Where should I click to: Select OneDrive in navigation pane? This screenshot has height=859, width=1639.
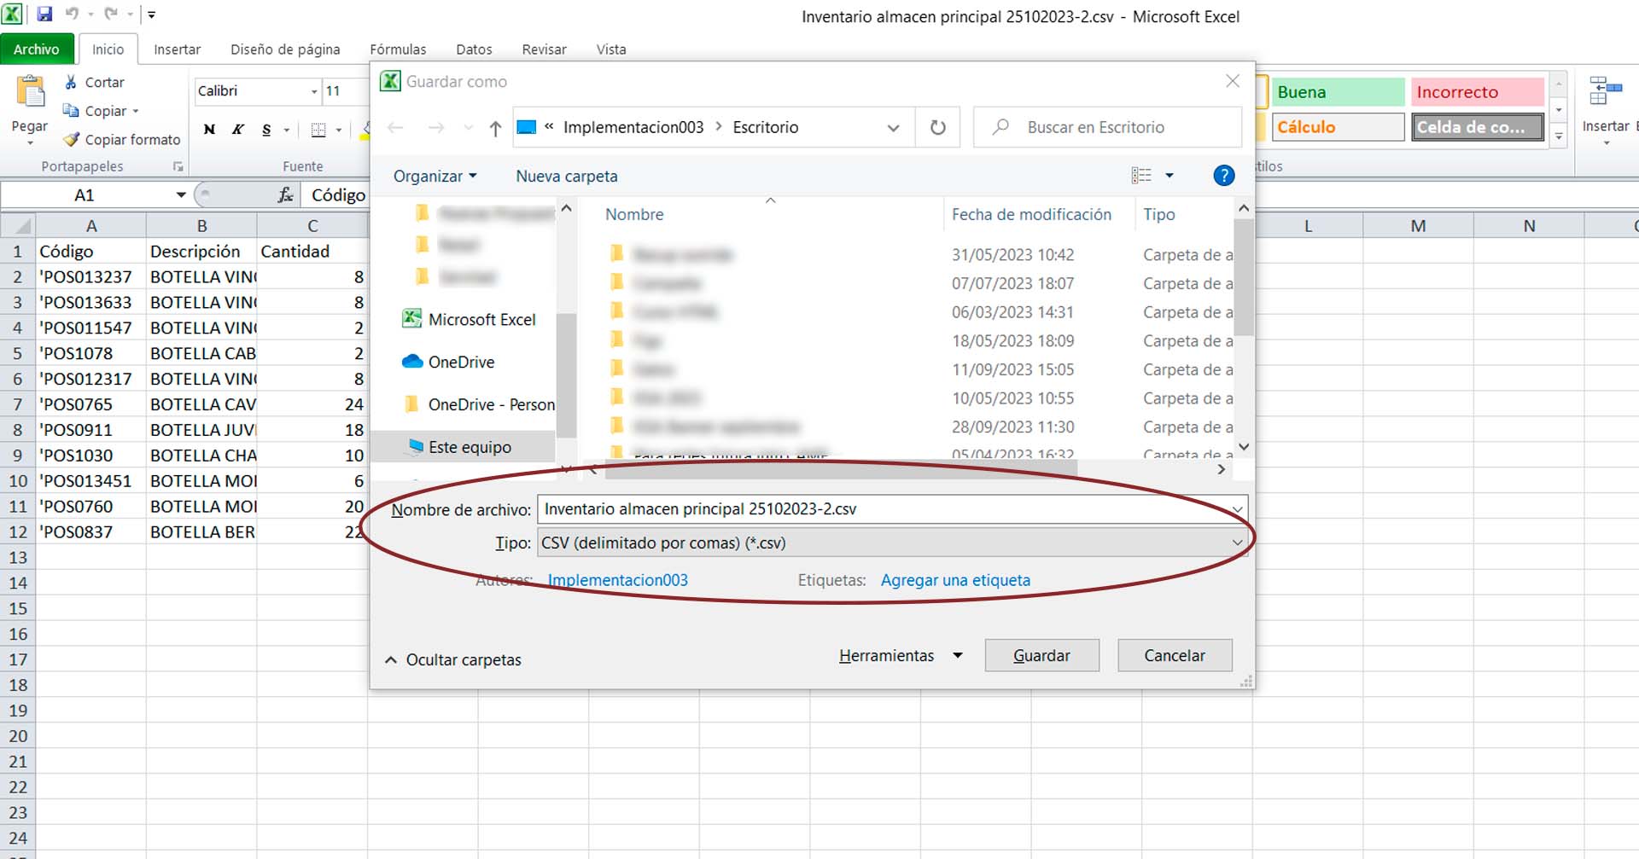461,362
